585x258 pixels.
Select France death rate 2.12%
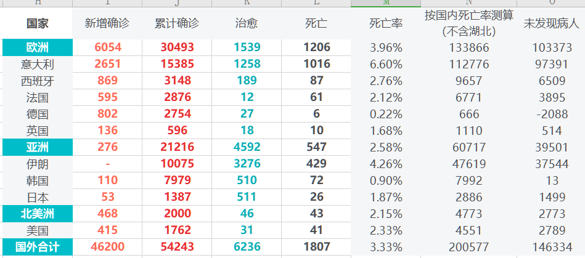386,97
